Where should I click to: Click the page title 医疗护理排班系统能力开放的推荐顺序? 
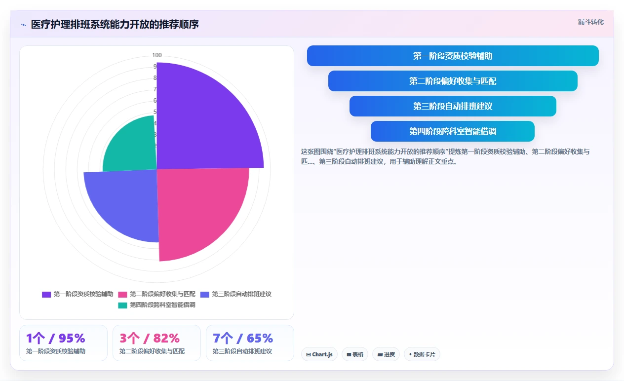[115, 24]
